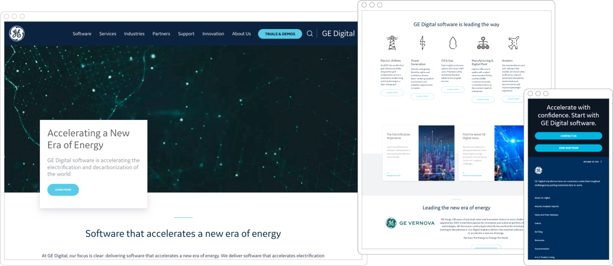Open the Partners menu

[x=161, y=34]
